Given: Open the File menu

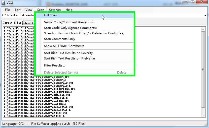Looking at the screenshot, I should coord(8,10).
